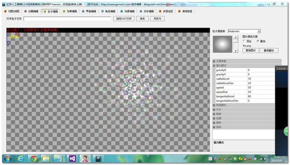Open the 界面编辑 tab

pyautogui.click(x=89, y=11)
